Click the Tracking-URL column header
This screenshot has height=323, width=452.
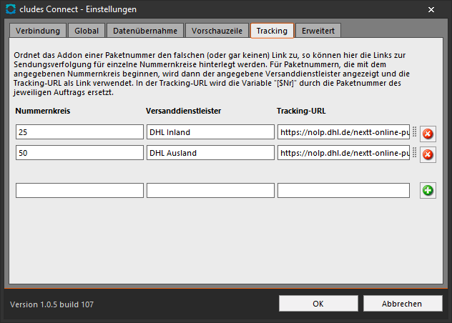[x=301, y=111]
